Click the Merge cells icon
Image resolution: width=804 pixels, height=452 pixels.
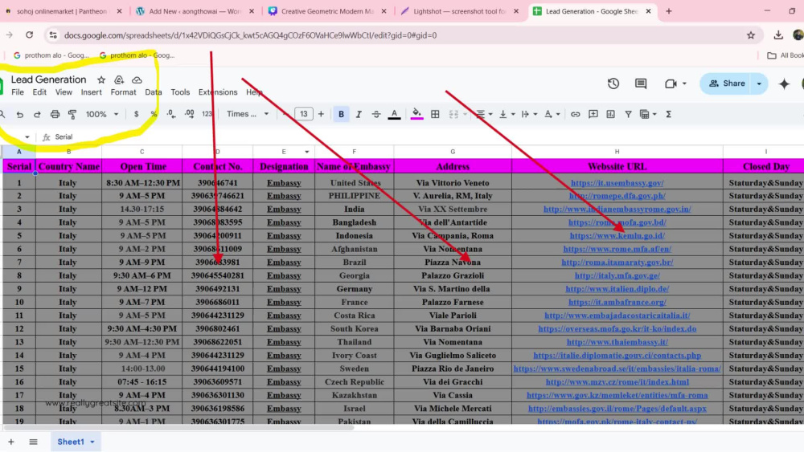(453, 114)
